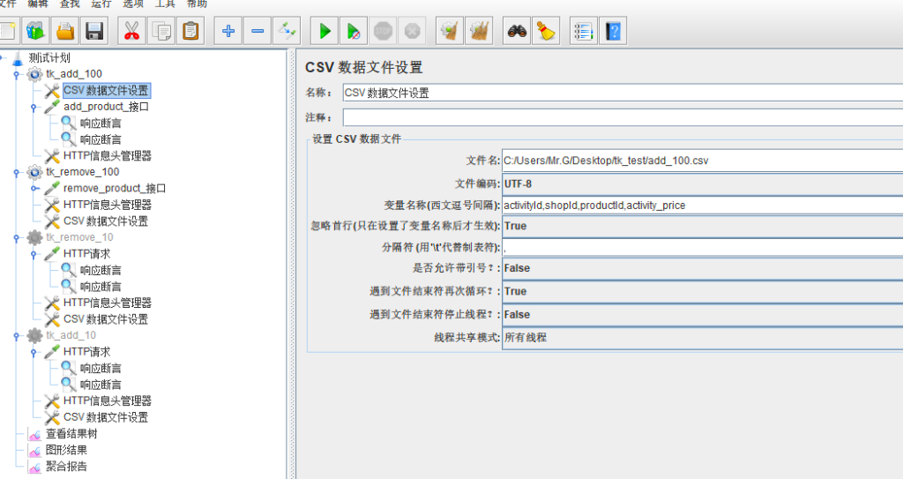Click the greyed gear icon beside tk_remove_10
Image resolution: width=903 pixels, height=479 pixels.
[34, 237]
